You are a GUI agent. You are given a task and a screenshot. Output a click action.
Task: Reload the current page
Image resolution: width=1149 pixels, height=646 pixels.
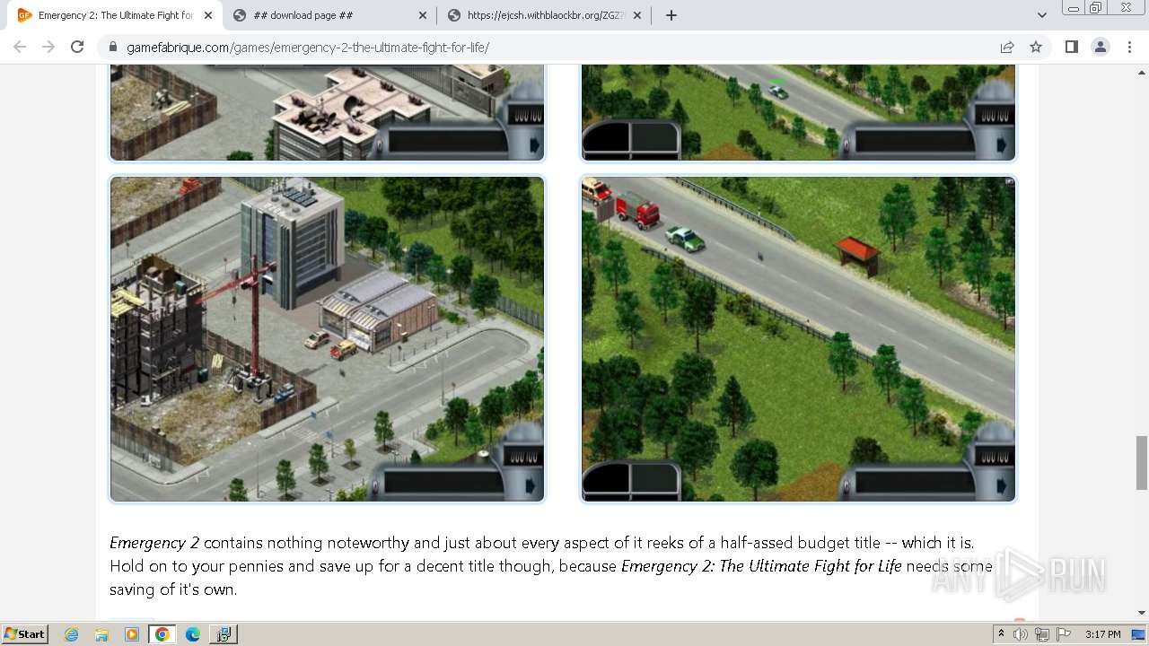(77, 47)
